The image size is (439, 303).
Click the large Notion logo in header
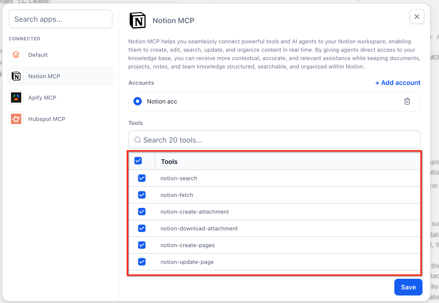pos(137,20)
